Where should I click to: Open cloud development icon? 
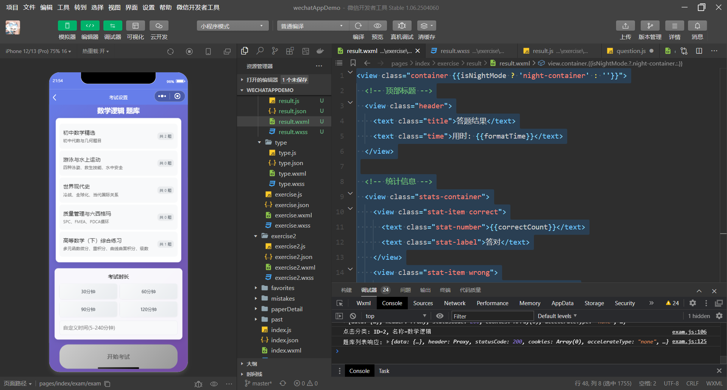click(x=159, y=26)
